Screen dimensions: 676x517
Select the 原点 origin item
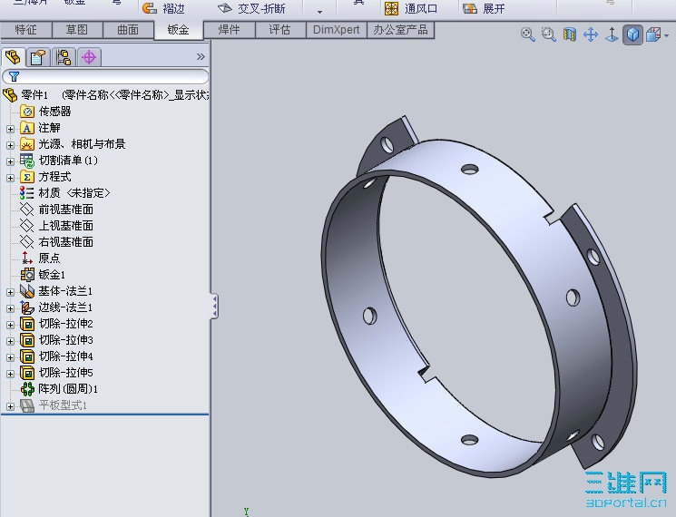(x=40, y=258)
